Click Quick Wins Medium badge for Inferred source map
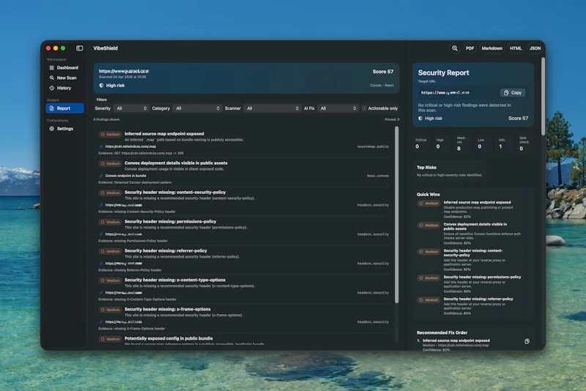The width and height of the screenshot is (586, 391). (429, 204)
